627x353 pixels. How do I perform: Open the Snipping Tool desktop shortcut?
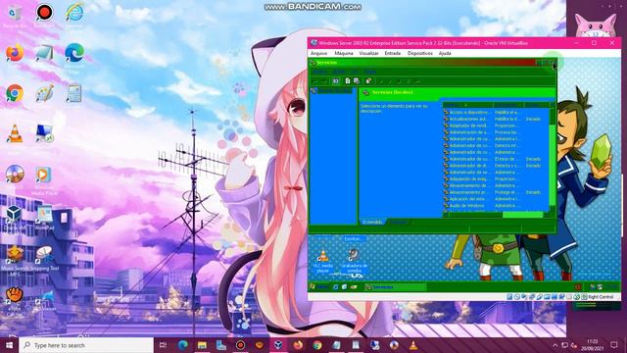(44, 256)
